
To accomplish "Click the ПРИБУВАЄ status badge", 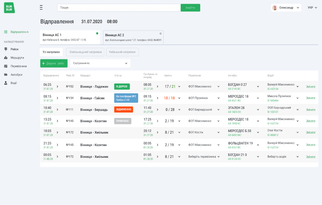I will 123,121.
